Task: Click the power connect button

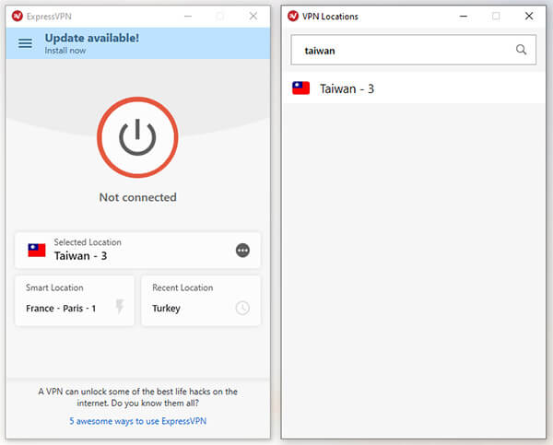Action: pyautogui.click(x=137, y=137)
